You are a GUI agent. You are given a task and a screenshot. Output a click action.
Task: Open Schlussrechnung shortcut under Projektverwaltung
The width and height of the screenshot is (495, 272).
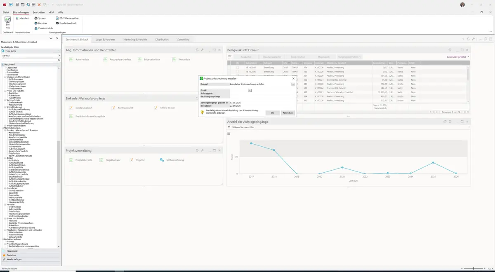click(172, 160)
